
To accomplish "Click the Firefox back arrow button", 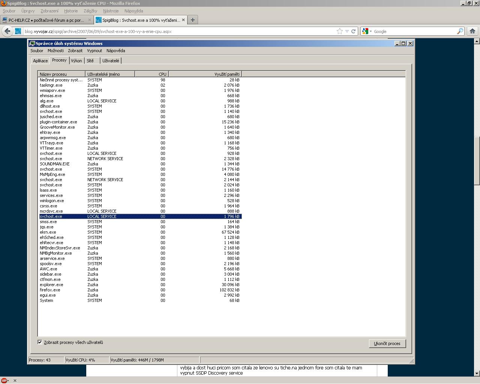I will click(7, 31).
